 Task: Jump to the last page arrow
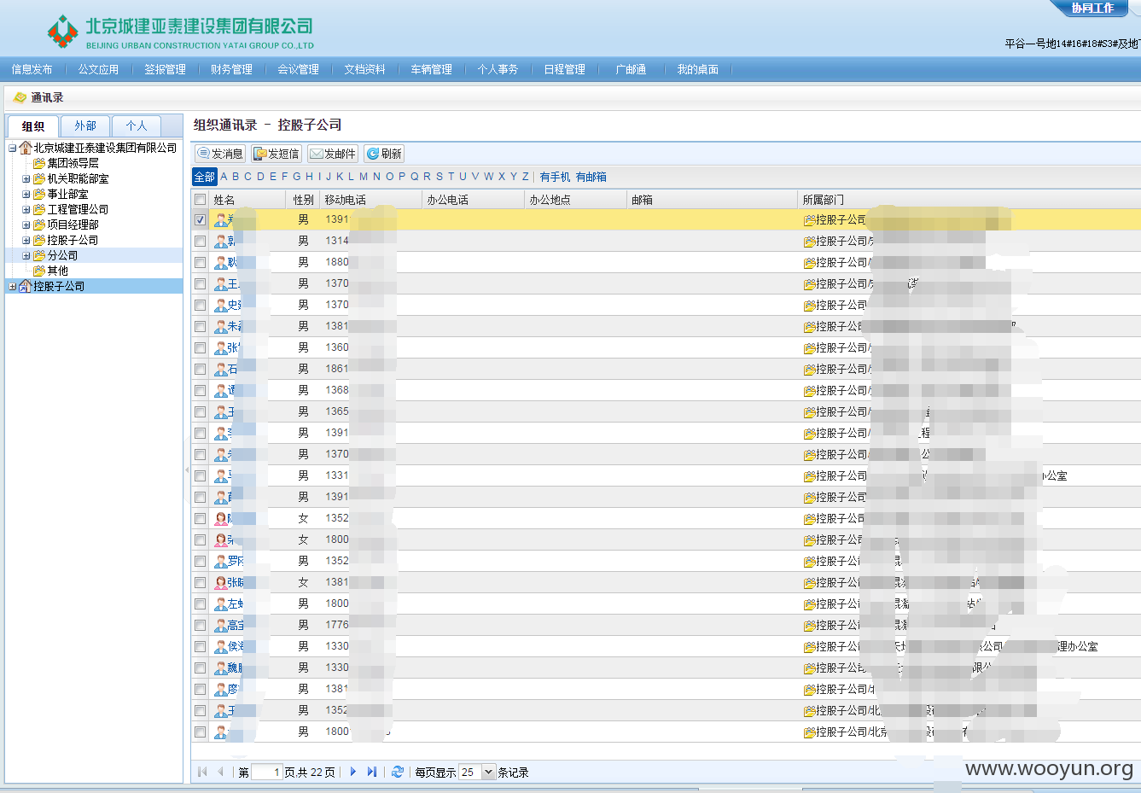tap(372, 772)
